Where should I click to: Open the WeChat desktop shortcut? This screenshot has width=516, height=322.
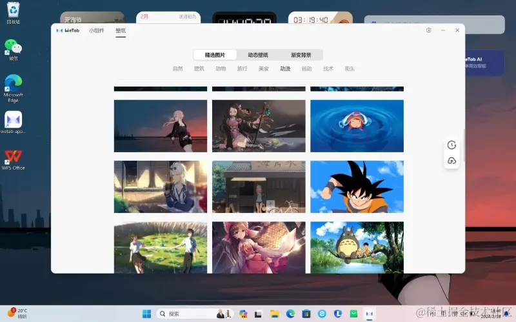[x=13, y=50]
